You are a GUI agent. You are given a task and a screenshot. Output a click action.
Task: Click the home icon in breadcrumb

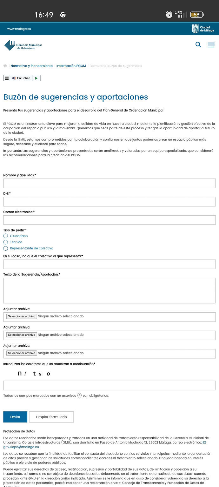tap(5, 66)
